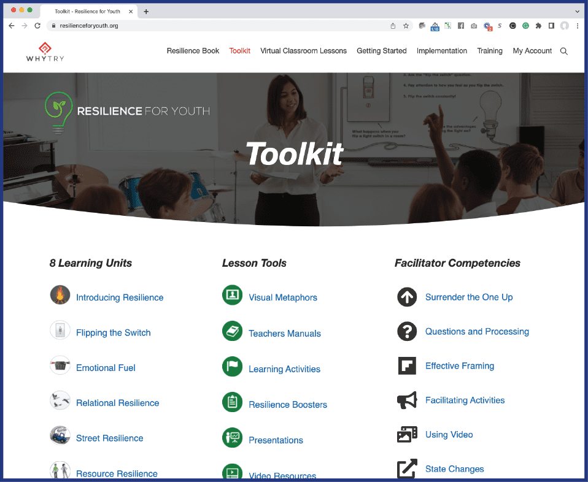This screenshot has width=588, height=482.
Task: Open Resilience Boosters link
Action: pyautogui.click(x=288, y=405)
